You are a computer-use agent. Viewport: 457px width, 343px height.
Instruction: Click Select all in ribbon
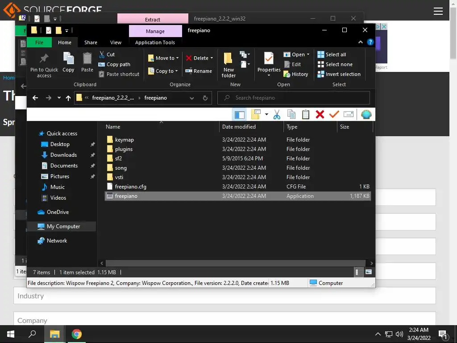(x=332, y=54)
